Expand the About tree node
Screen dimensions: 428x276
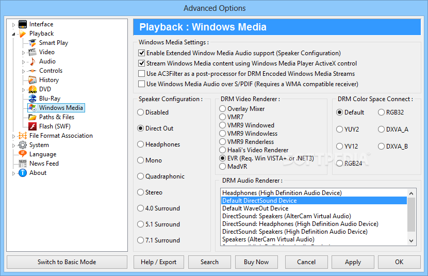tap(13, 173)
